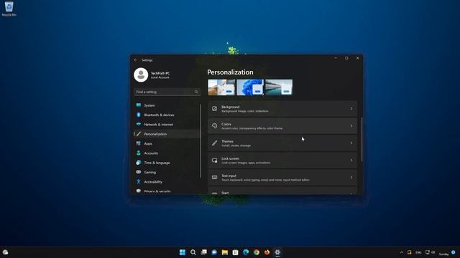Click the Personalization paintbrush icon
Screen dimensions: 460x258
pos(139,134)
